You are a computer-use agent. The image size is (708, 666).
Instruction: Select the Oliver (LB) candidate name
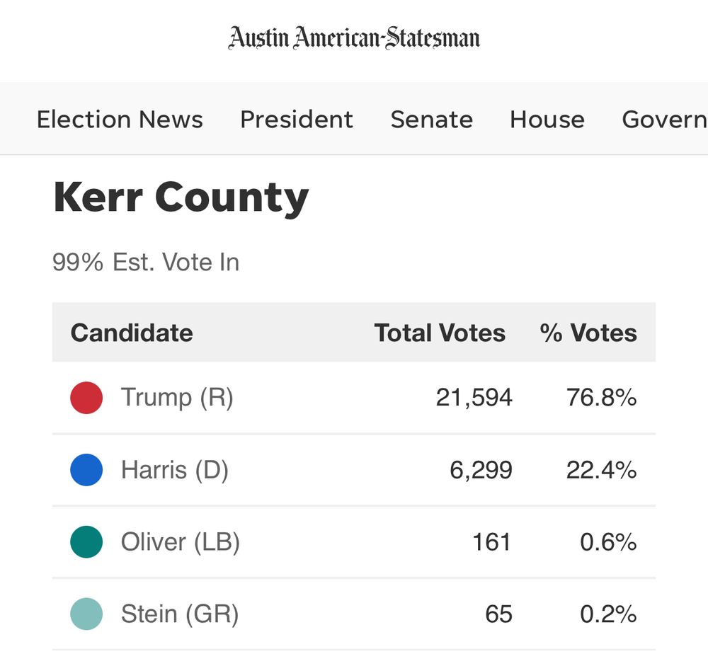point(180,542)
